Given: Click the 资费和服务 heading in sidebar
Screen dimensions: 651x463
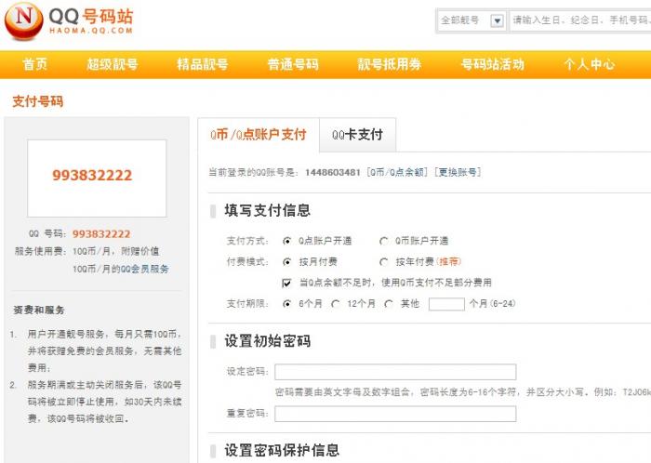Looking at the screenshot, I should (39, 310).
